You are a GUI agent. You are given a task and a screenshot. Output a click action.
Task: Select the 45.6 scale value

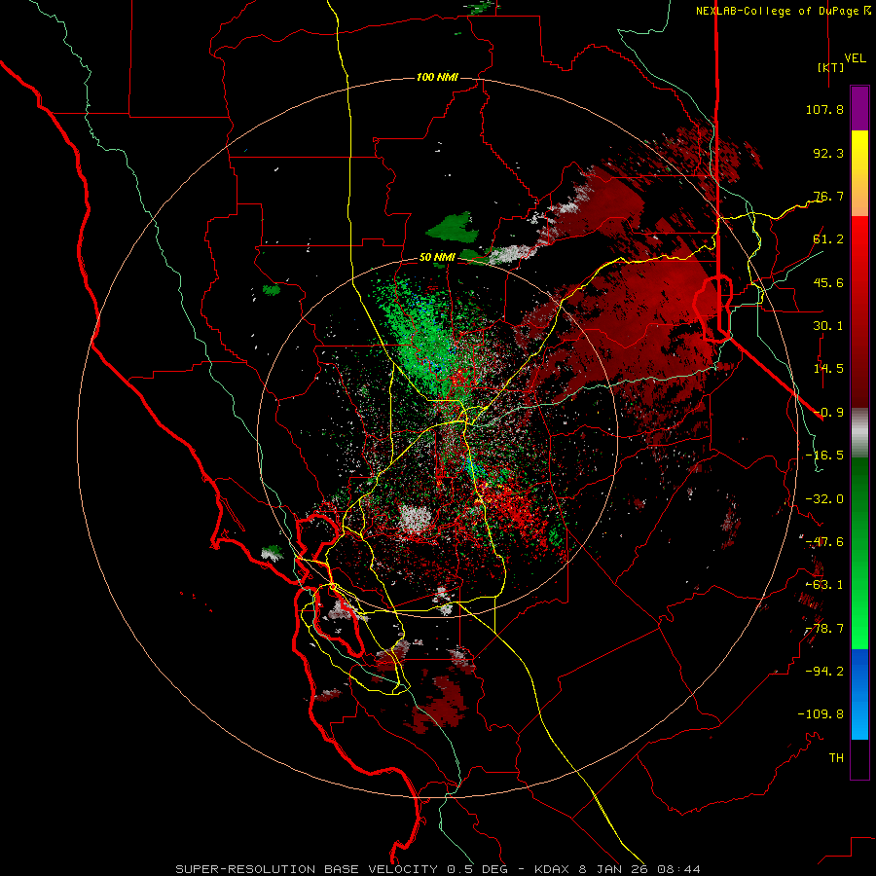(828, 282)
